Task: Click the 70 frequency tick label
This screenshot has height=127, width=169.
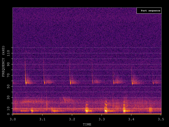Action: coord(8,75)
